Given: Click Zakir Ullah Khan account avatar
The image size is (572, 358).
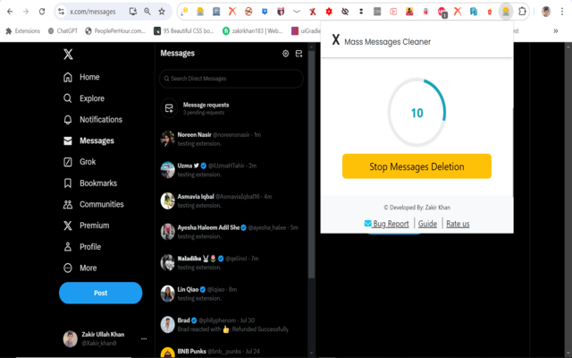Looking at the screenshot, I should [x=71, y=338].
